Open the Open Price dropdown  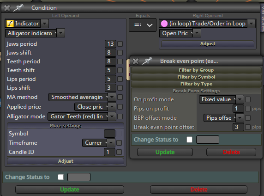point(197,33)
